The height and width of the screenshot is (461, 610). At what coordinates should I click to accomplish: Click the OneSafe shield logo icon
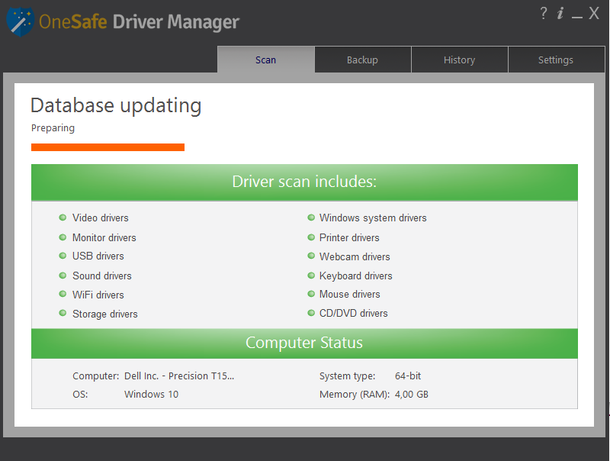(21, 22)
